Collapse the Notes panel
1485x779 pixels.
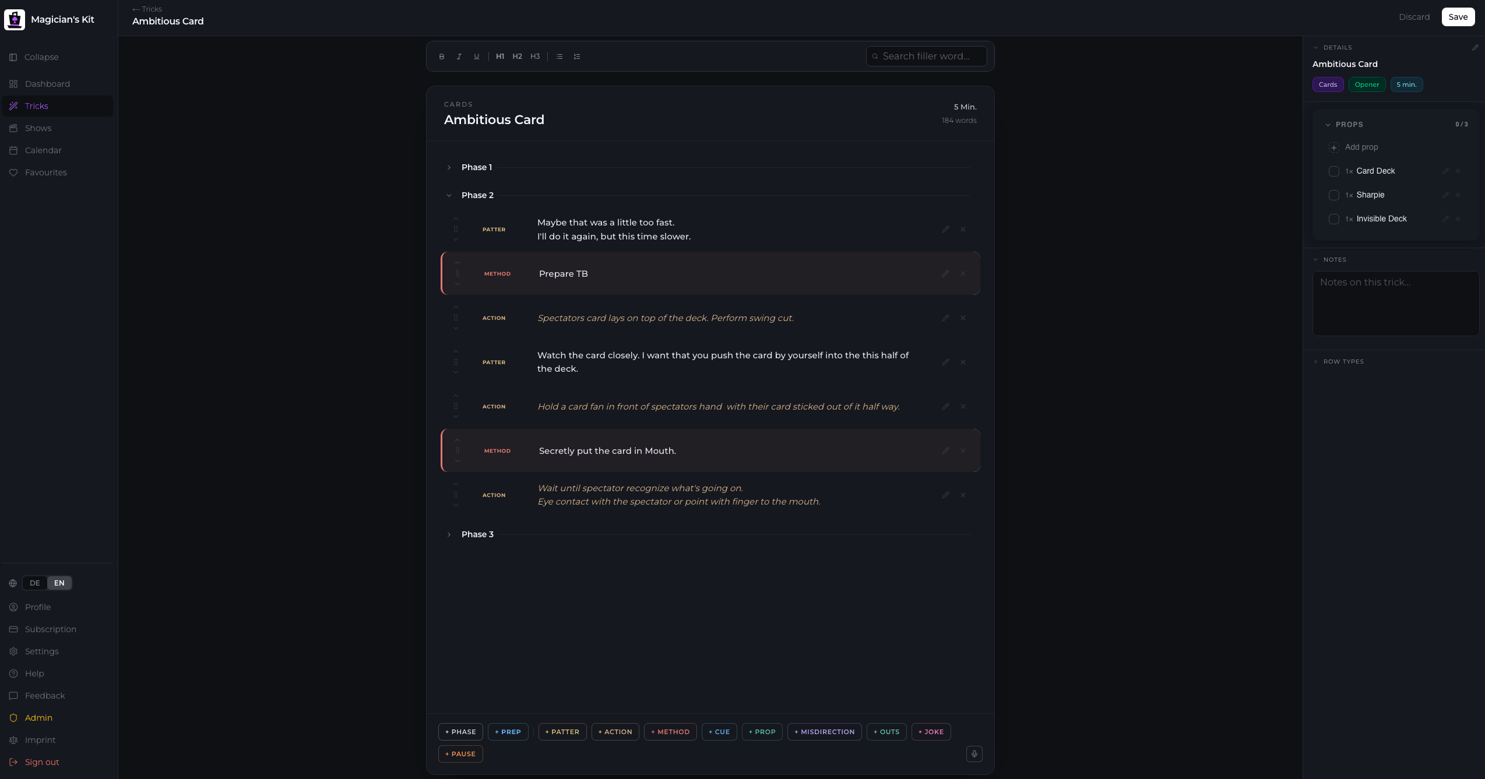pos(1315,260)
